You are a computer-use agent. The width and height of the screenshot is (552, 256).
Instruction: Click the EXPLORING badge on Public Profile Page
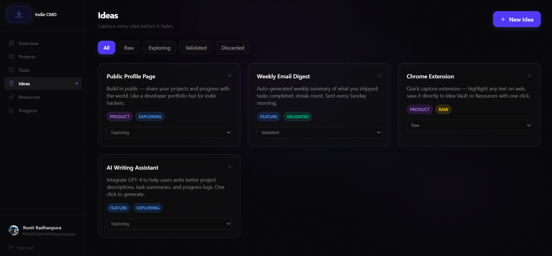point(150,117)
